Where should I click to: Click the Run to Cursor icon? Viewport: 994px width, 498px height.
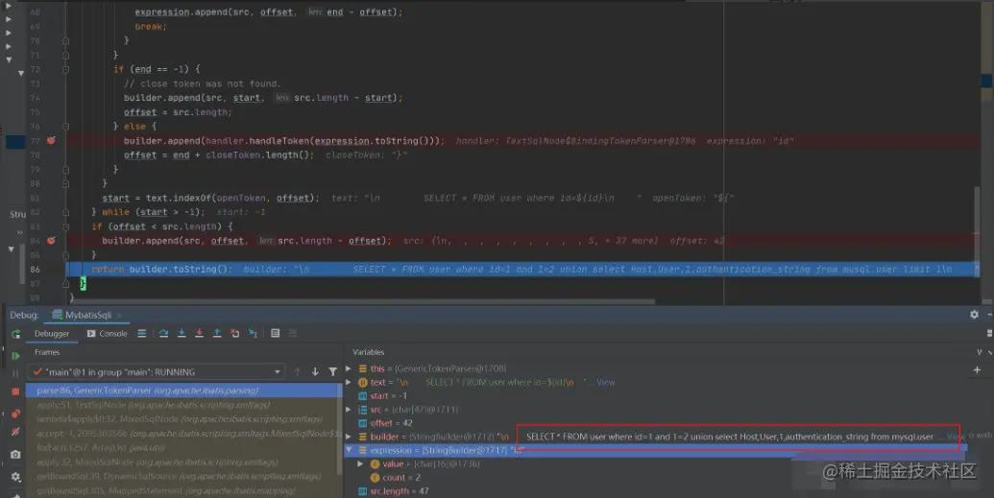tap(253, 333)
